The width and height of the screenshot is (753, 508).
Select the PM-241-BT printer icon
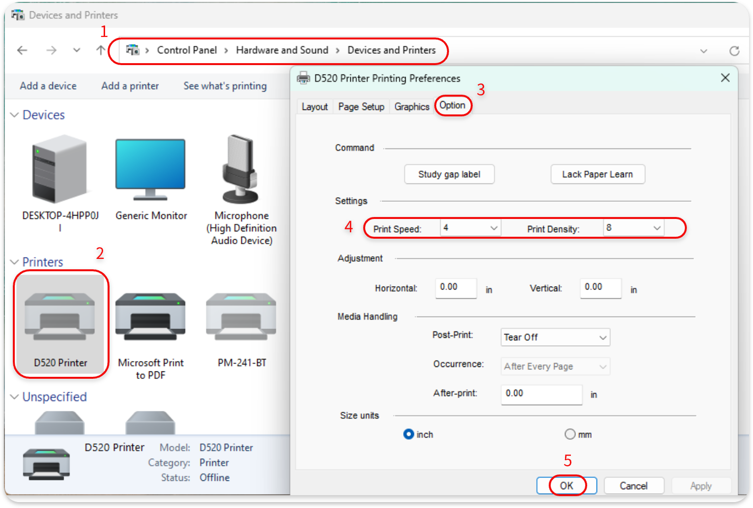tap(241, 316)
